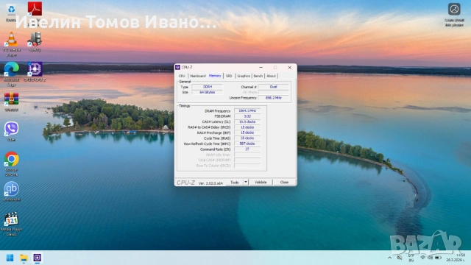Screen dimensions: 471x265
Task: Switch to the CPU tab
Action: click(182, 76)
